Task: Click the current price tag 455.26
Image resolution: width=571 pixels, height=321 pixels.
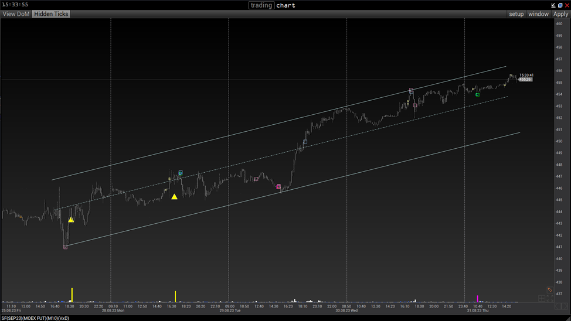Action: pyautogui.click(x=525, y=79)
